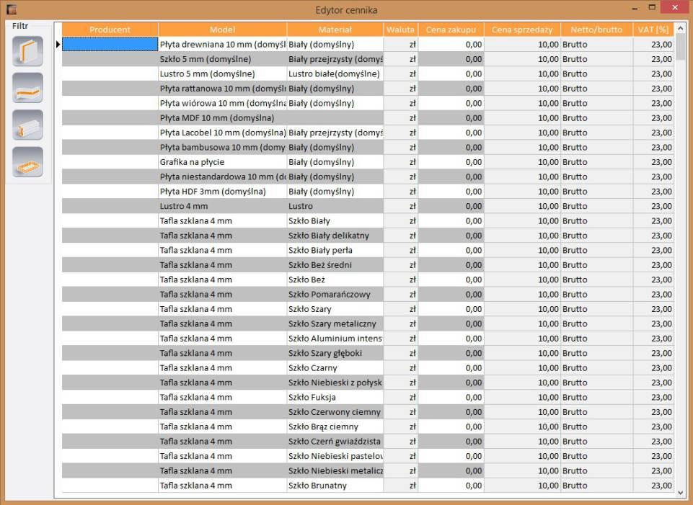Image resolution: width=693 pixels, height=505 pixels.
Task: Select the 'Lustro 5 mm (domyślne)' model cell
Action: click(222, 73)
